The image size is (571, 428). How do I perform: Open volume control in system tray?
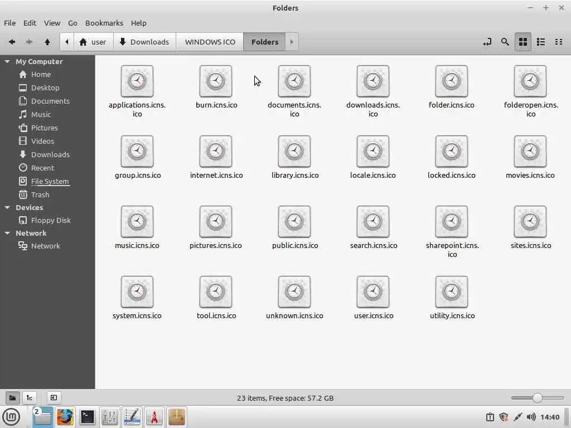coord(531,417)
